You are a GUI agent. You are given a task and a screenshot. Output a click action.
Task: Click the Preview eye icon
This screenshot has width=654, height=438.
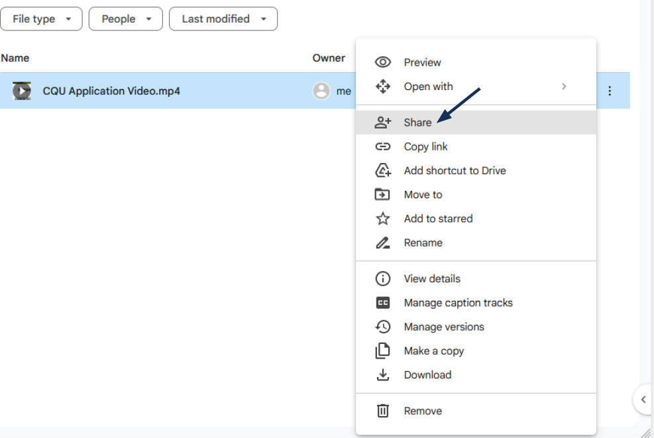(383, 62)
